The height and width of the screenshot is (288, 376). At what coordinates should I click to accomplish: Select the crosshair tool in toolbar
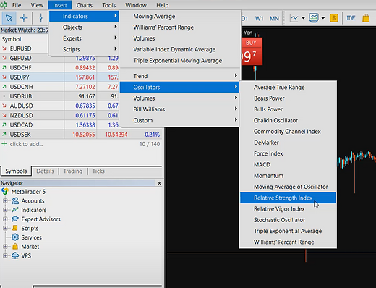point(24,18)
